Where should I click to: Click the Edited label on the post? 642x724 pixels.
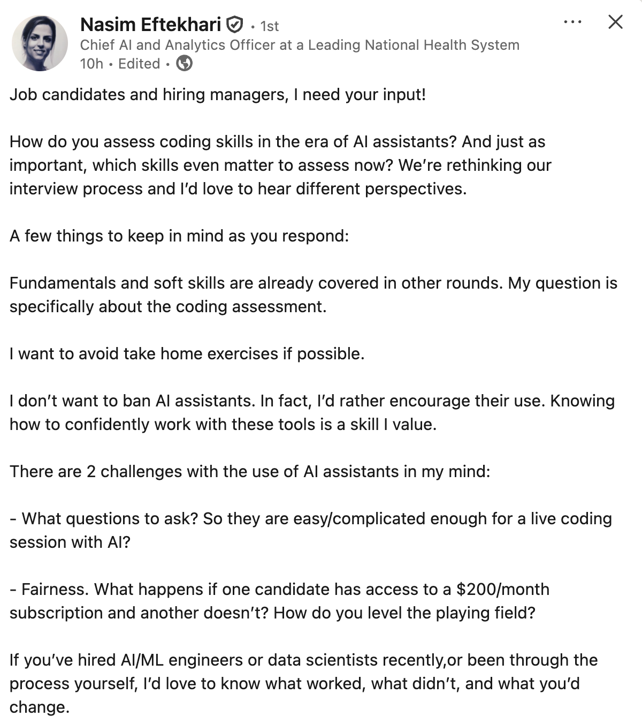pyautogui.click(x=139, y=64)
